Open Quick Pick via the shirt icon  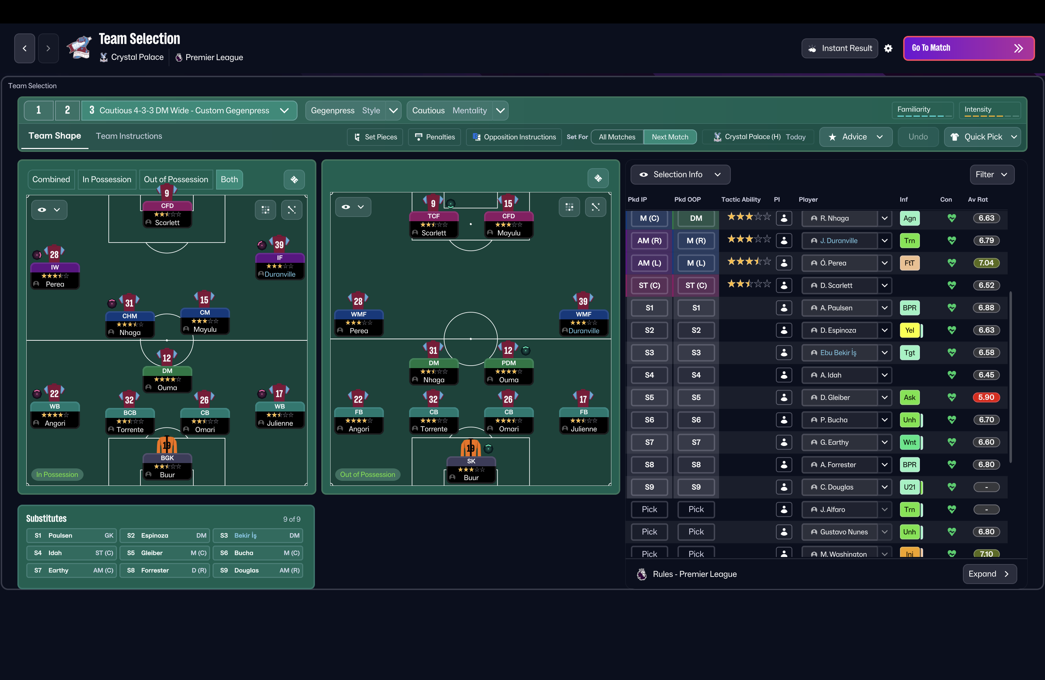tap(955, 137)
